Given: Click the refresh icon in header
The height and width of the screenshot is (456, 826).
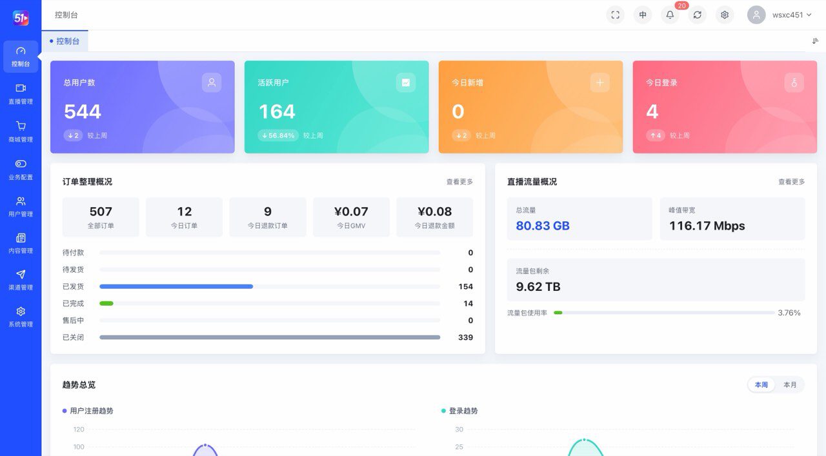Looking at the screenshot, I should tap(697, 15).
